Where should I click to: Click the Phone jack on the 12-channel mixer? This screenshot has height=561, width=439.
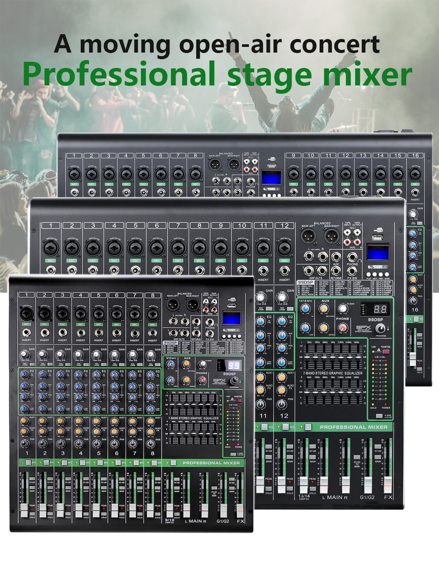point(352,257)
